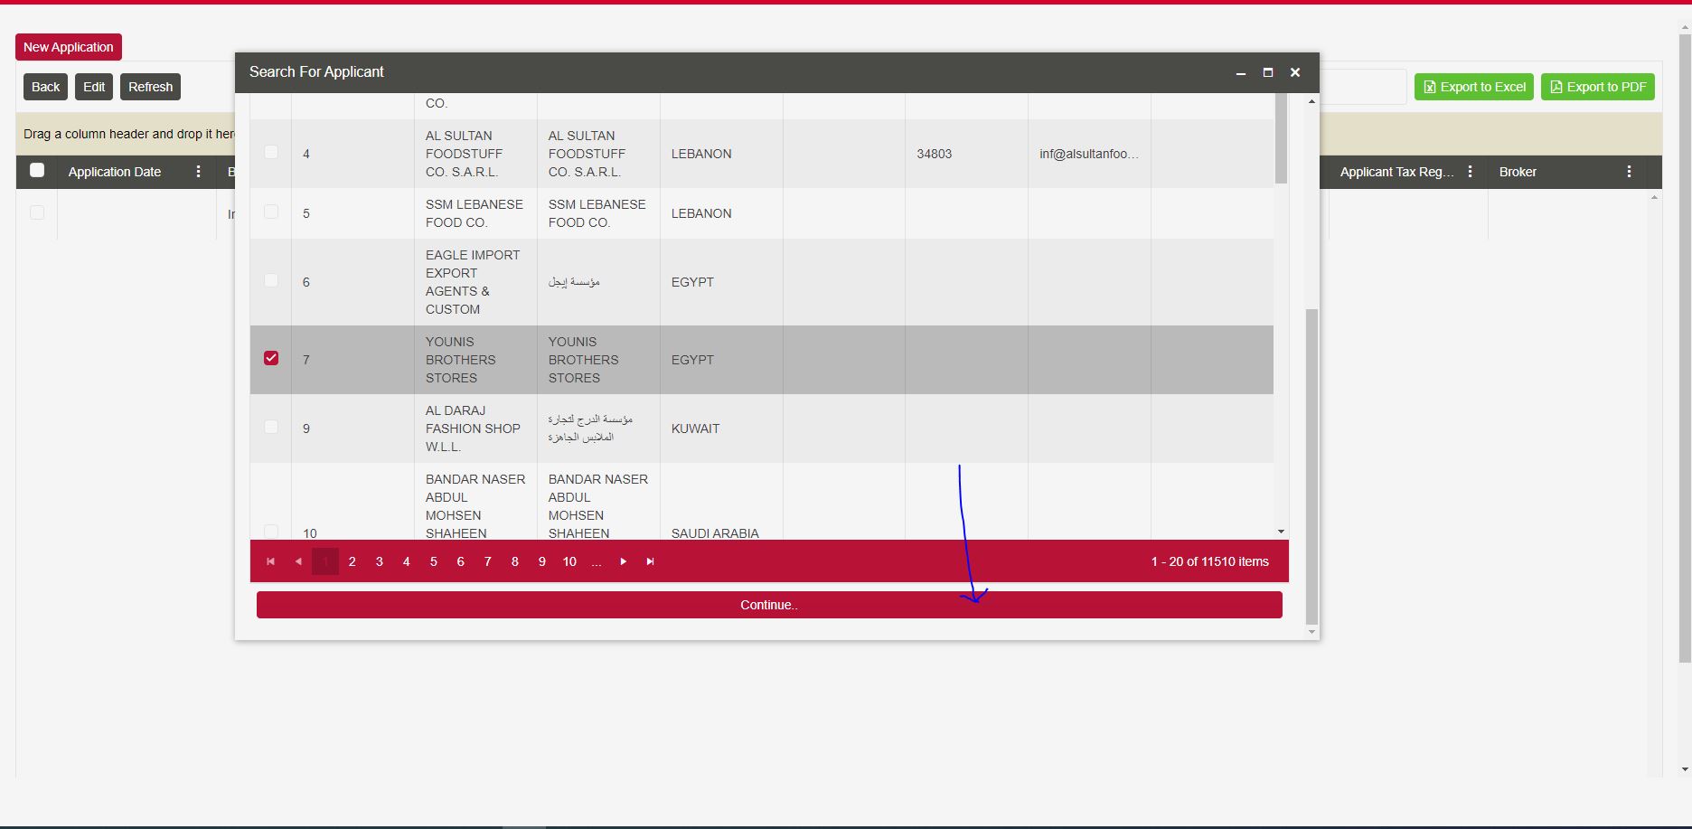The image size is (1692, 829).
Task: Export the grid to Excel
Action: click(x=1473, y=87)
